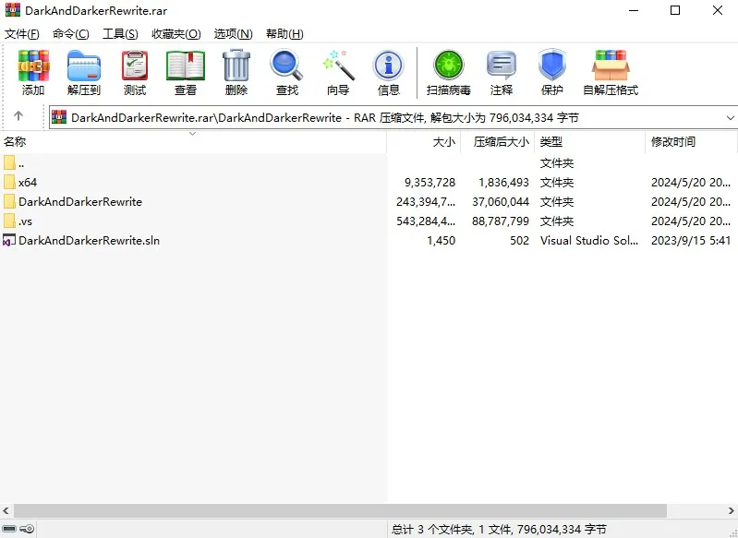The height and width of the screenshot is (538, 738).
Task: Open the Commands (命令) menu
Action: (x=70, y=34)
